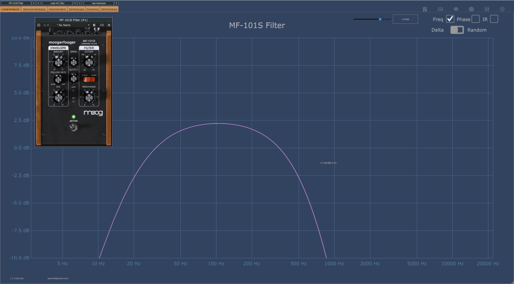
Task: Click the gain slider handle
Action: (x=380, y=19)
